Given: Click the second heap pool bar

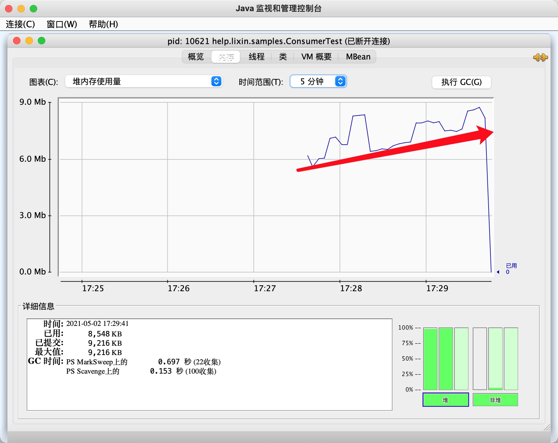Looking at the screenshot, I should [446, 359].
